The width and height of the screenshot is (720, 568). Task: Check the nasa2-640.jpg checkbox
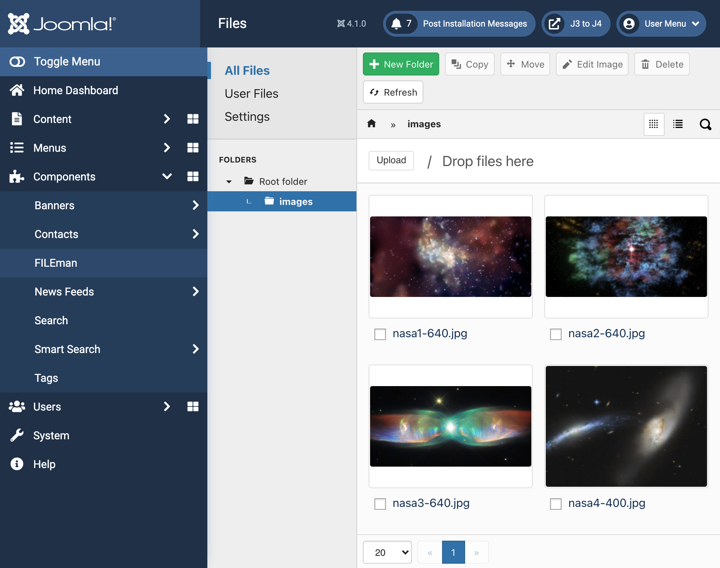click(556, 334)
